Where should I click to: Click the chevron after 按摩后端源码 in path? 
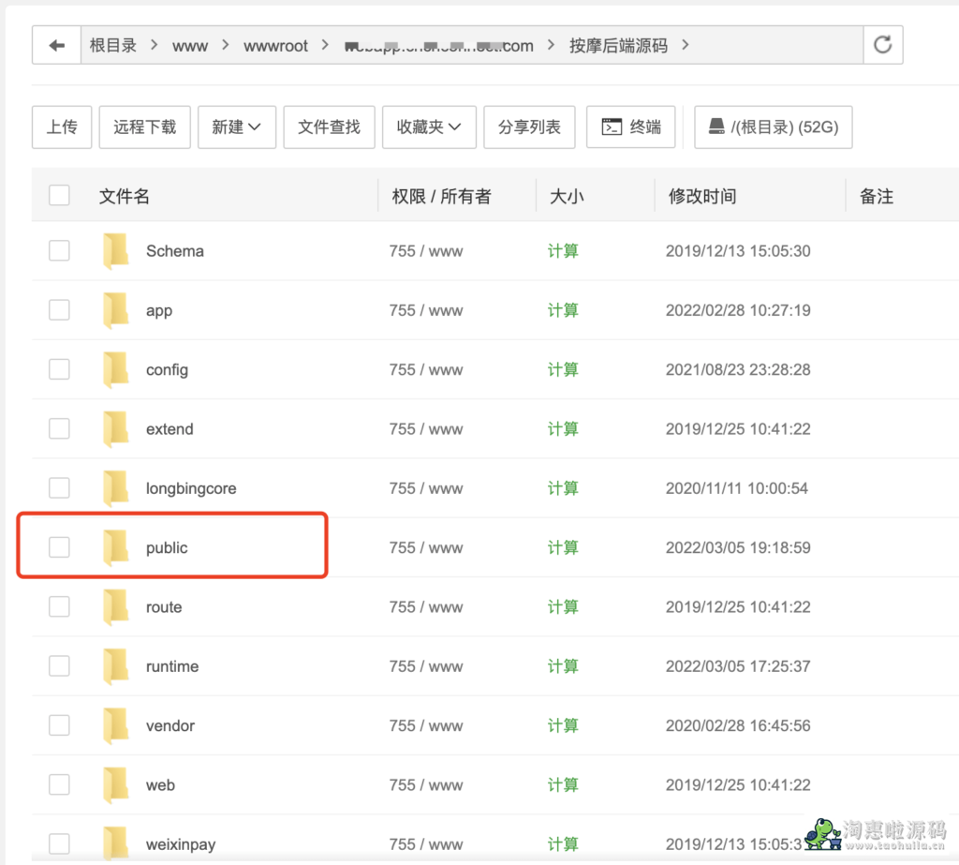(686, 45)
